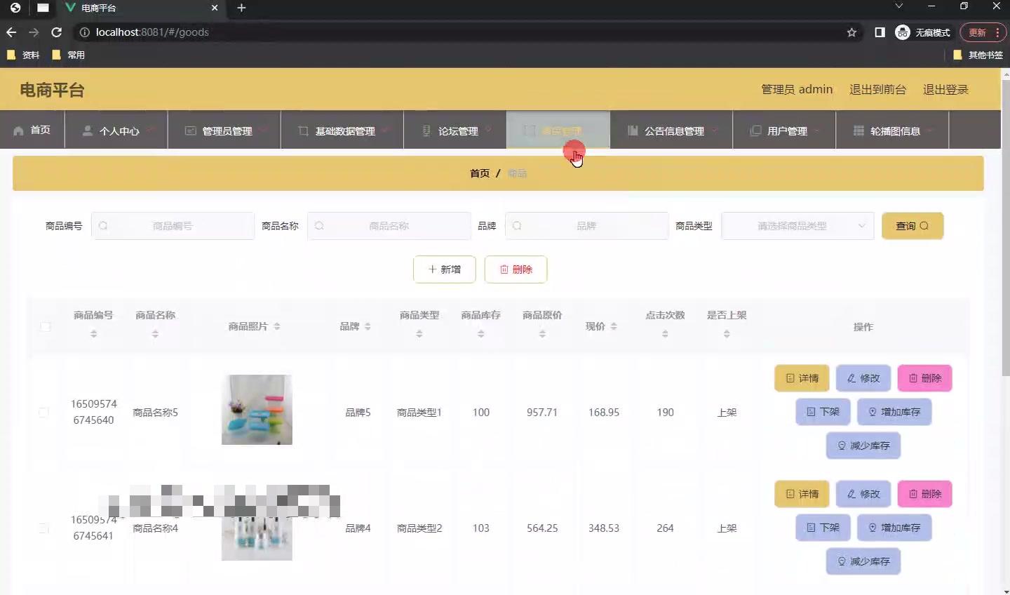Viewport: 1010px width, 595px height.
Task: Sort by 商品类型 column arrows
Action: pyautogui.click(x=419, y=334)
